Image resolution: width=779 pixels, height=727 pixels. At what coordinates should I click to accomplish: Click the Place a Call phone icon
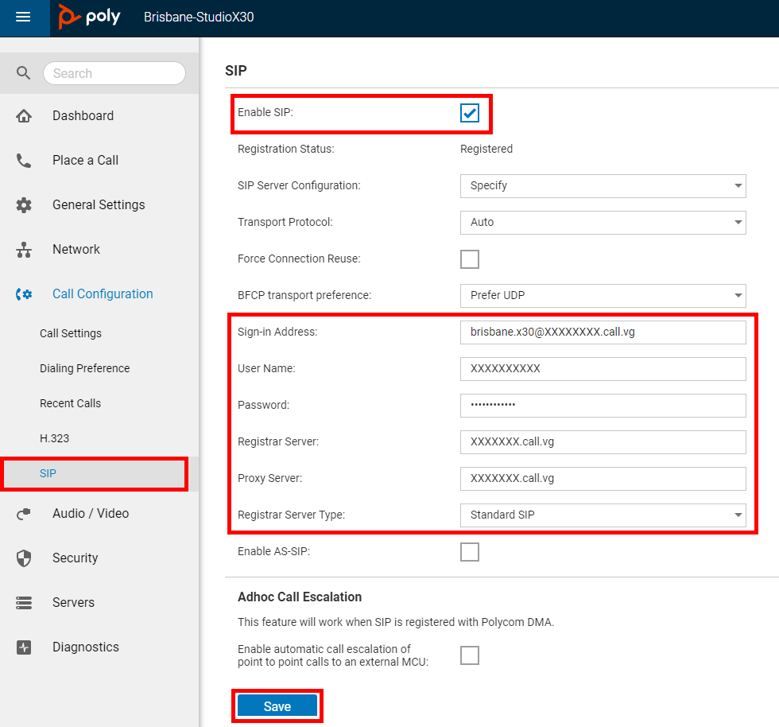click(x=24, y=160)
